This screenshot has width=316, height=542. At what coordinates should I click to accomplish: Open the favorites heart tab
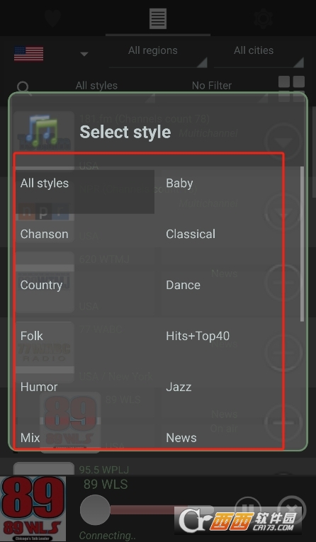pyautogui.click(x=52, y=18)
